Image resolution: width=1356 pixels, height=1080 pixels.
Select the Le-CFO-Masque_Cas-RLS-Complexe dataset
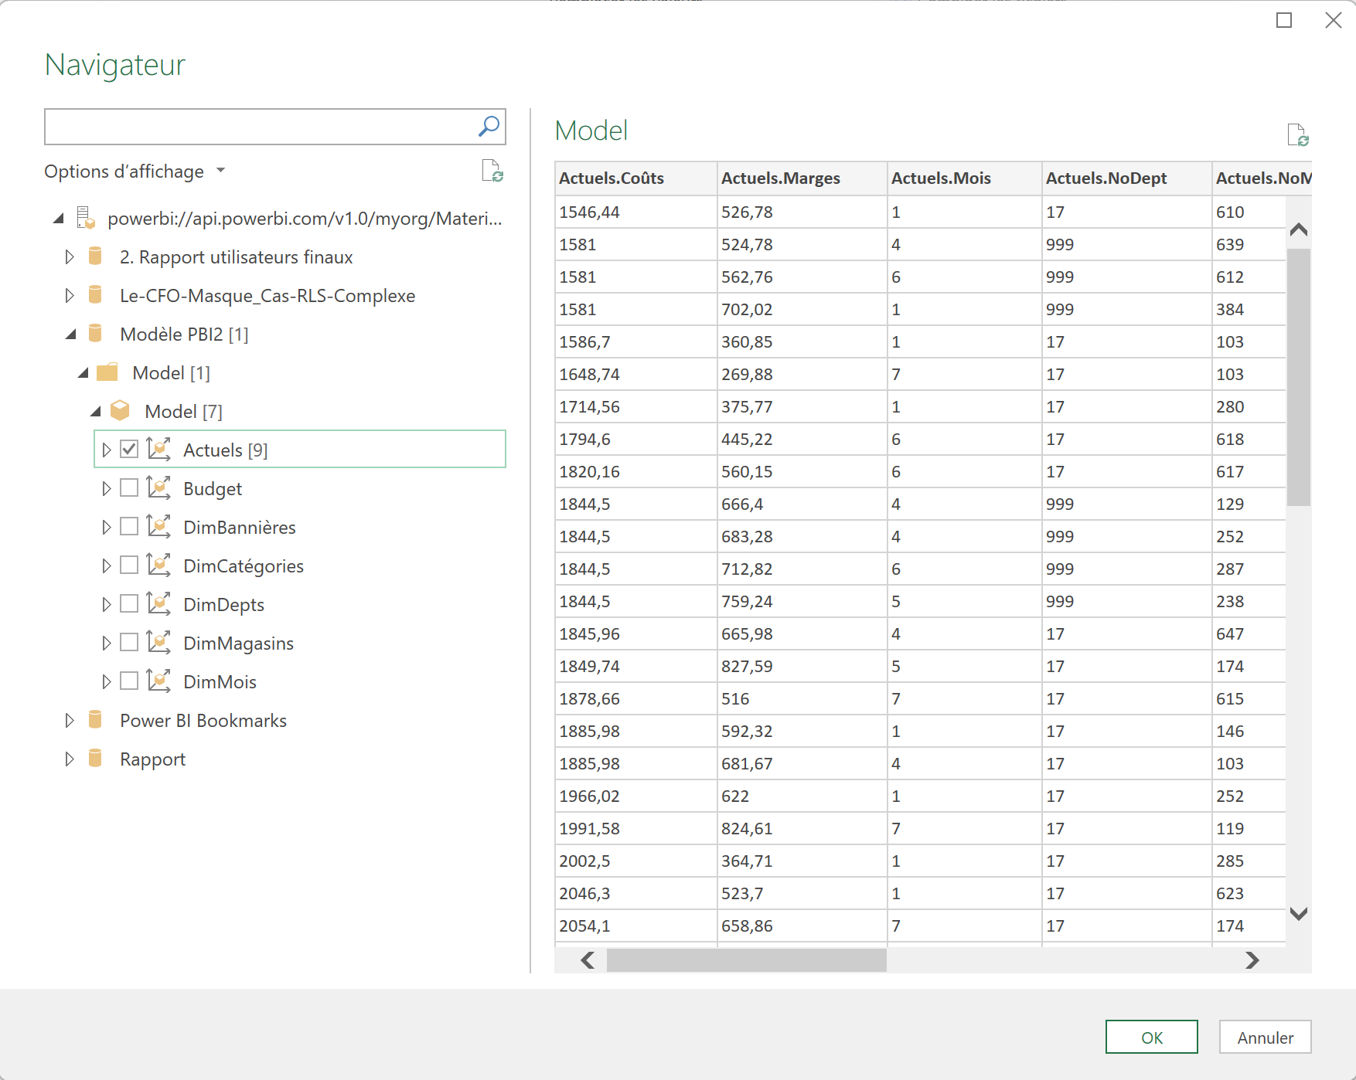267,295
